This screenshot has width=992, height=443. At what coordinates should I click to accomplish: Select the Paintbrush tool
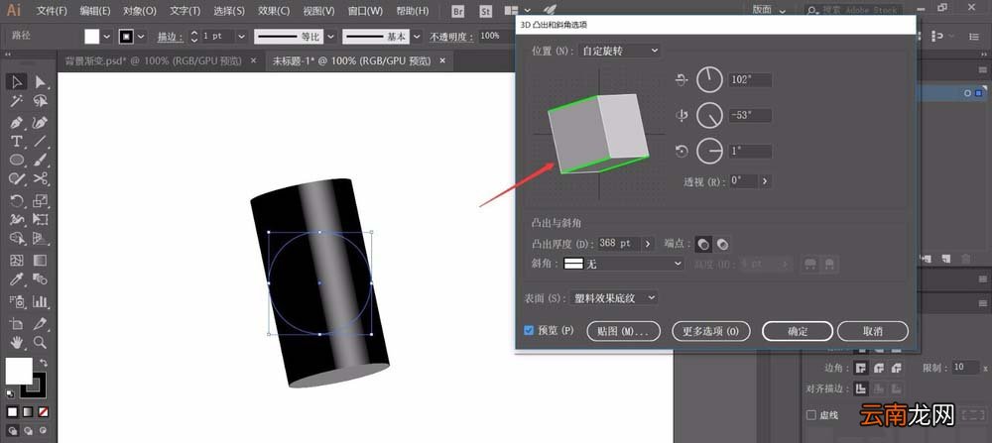pos(41,160)
